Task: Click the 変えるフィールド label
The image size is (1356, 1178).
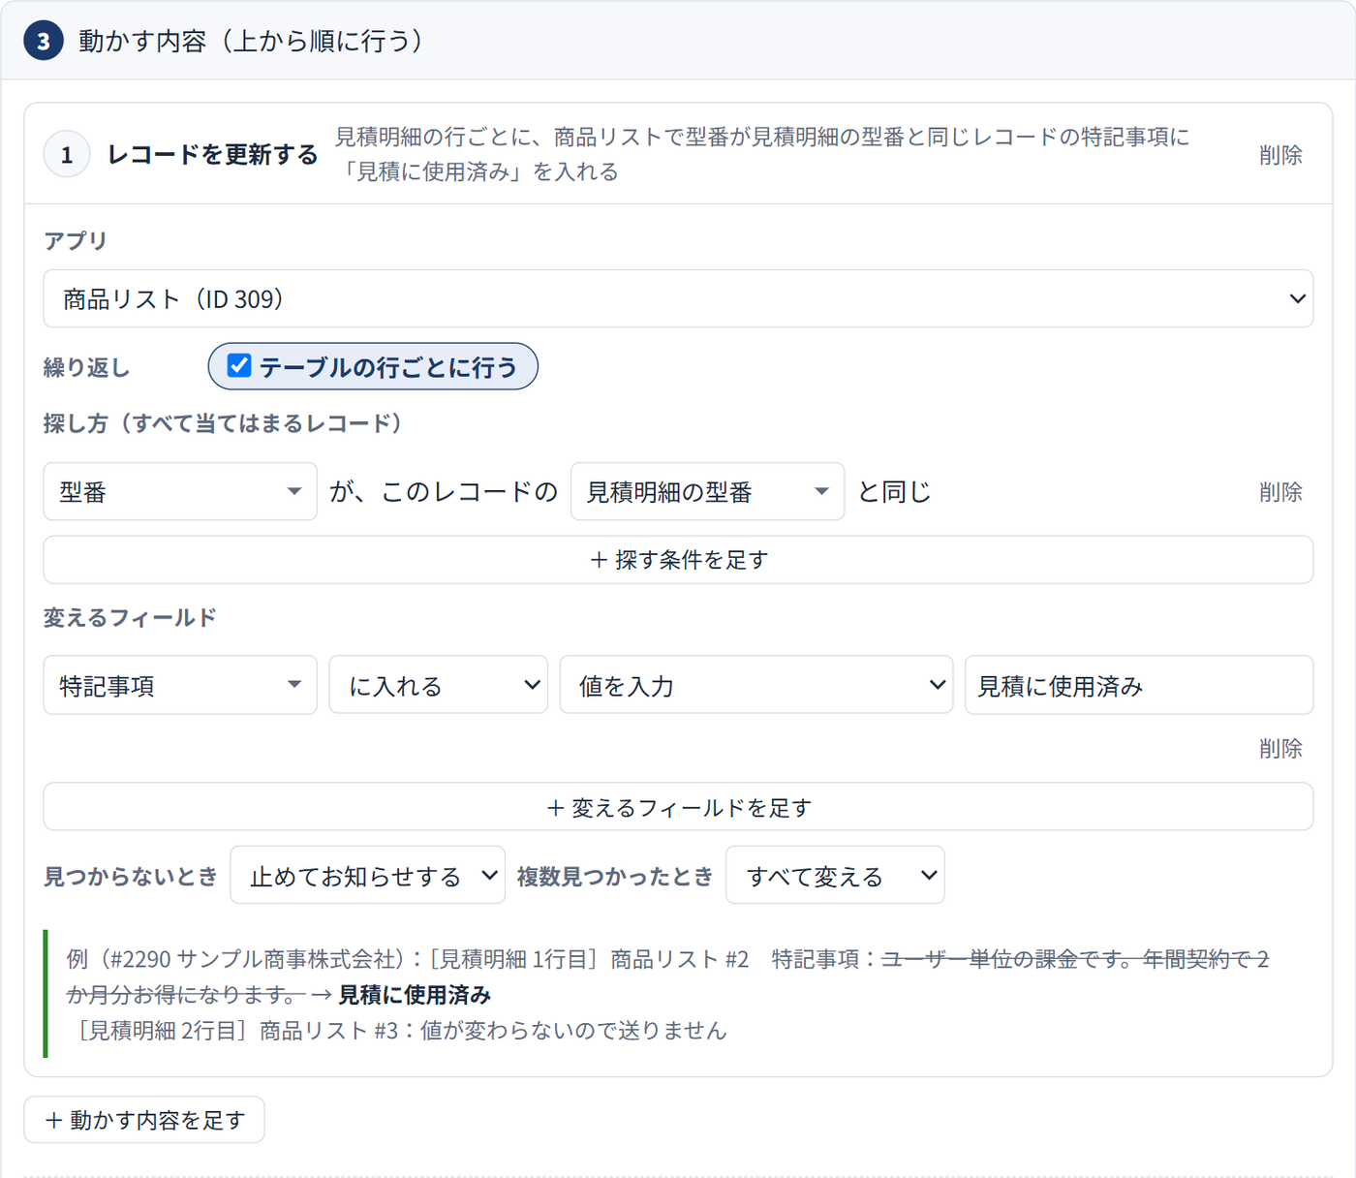Action: pos(130,617)
